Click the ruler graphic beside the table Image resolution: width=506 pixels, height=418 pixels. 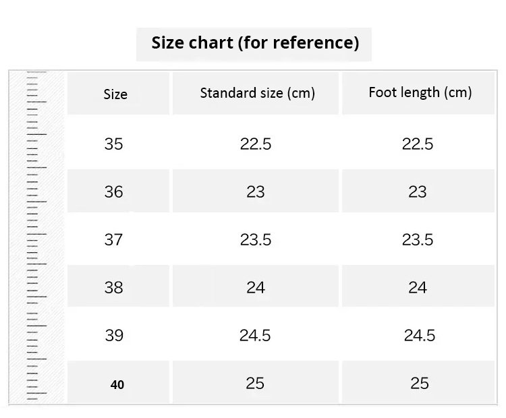point(36,236)
